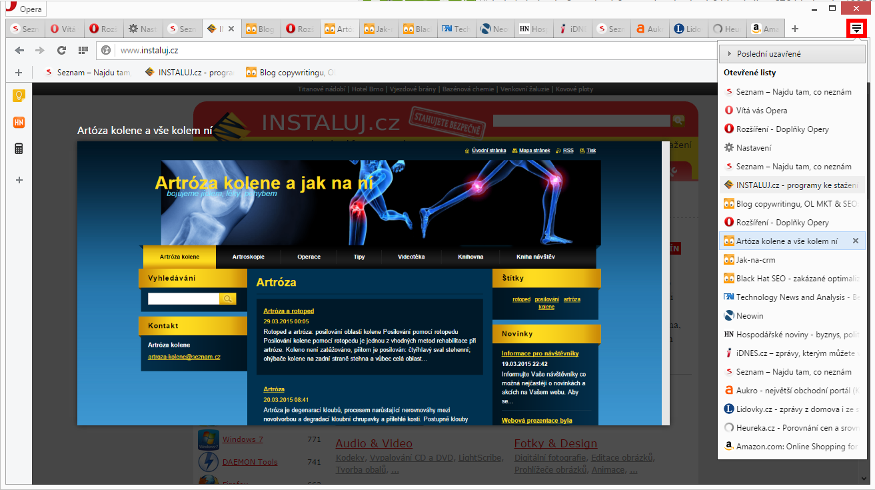Go back using the back arrow

(19, 50)
